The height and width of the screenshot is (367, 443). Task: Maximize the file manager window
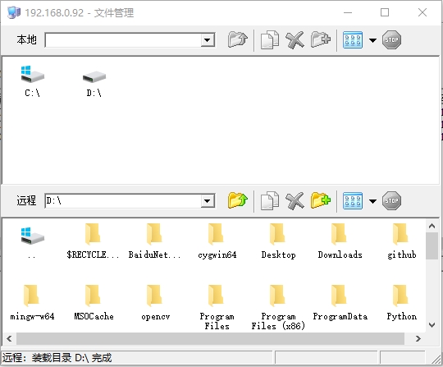pos(385,12)
